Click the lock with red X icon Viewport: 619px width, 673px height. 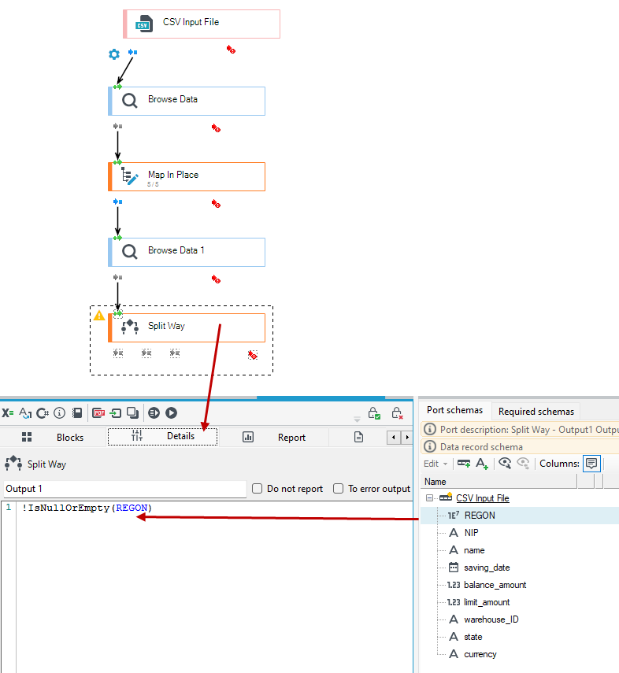coord(398,413)
